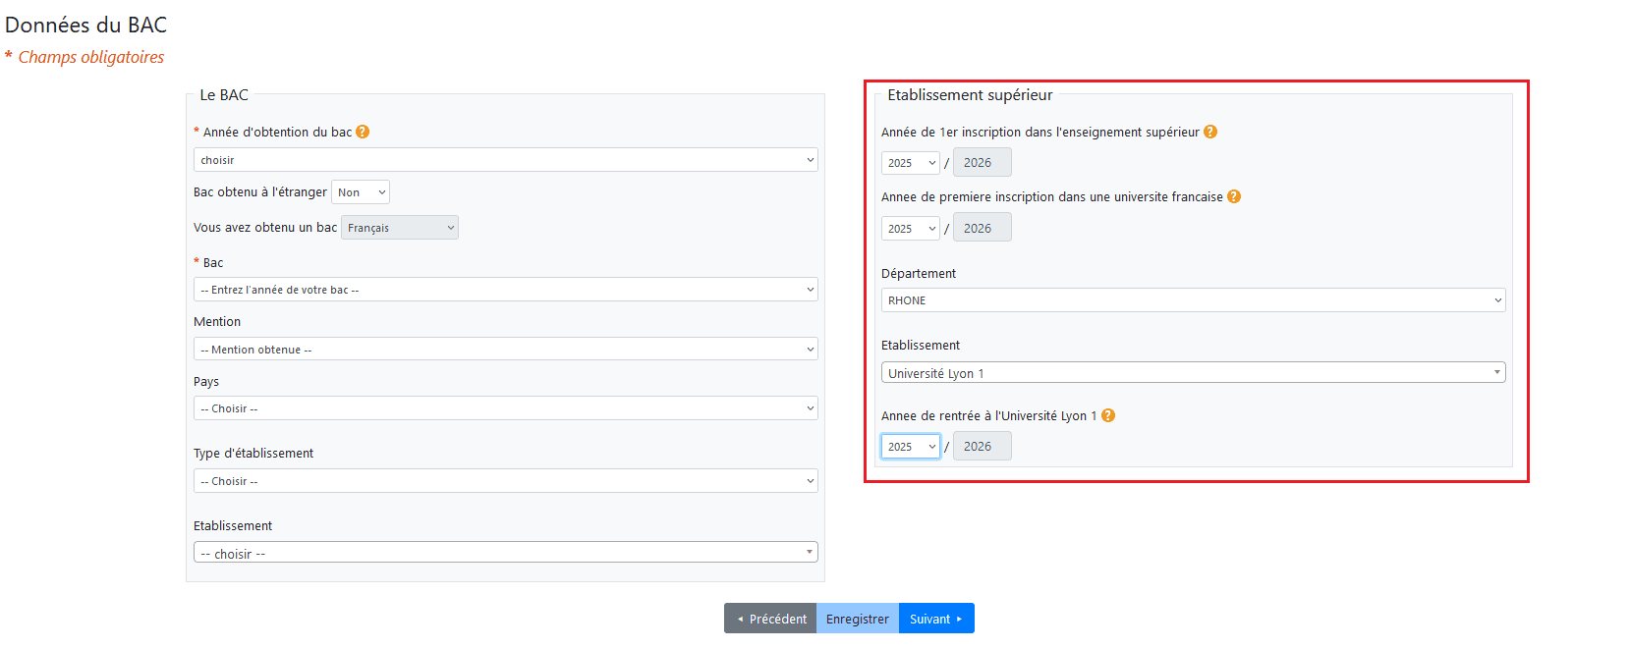Click help icon for première inscription université française
Image resolution: width=1629 pixels, height=649 pixels.
[x=1234, y=196]
